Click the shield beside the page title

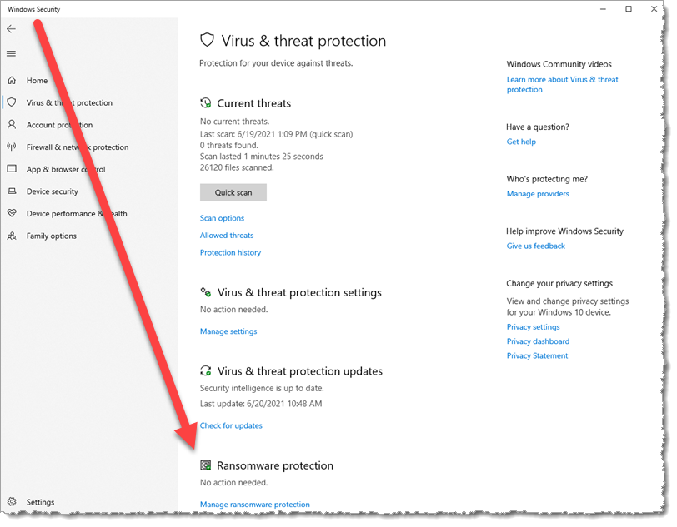(x=206, y=39)
